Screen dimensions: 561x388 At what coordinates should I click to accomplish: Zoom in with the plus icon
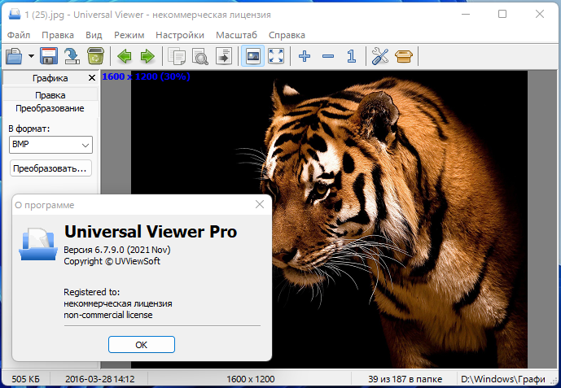(305, 56)
